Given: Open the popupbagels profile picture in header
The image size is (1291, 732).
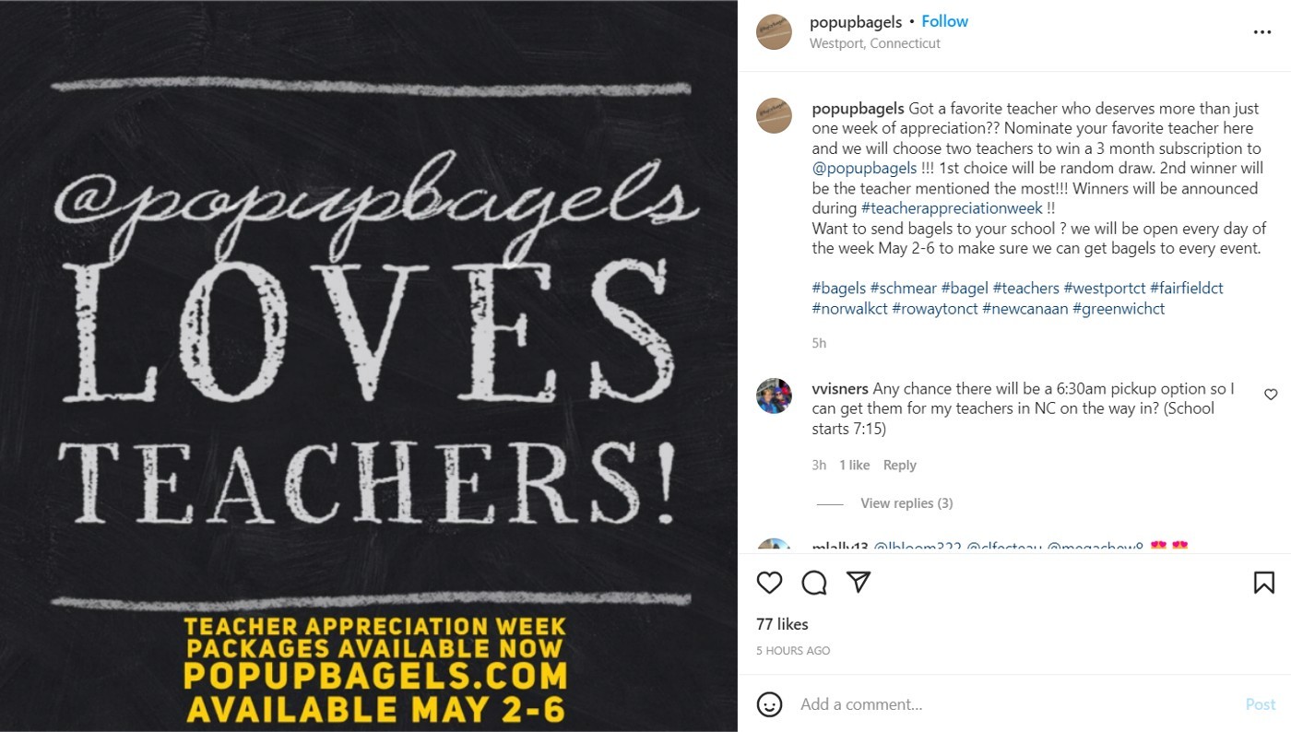Looking at the screenshot, I should (774, 31).
